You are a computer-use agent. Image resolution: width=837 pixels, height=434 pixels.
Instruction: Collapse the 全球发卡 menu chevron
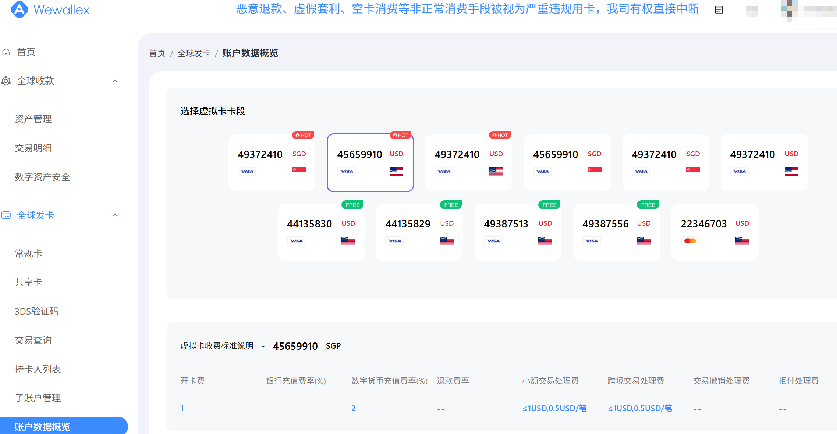pyautogui.click(x=115, y=215)
